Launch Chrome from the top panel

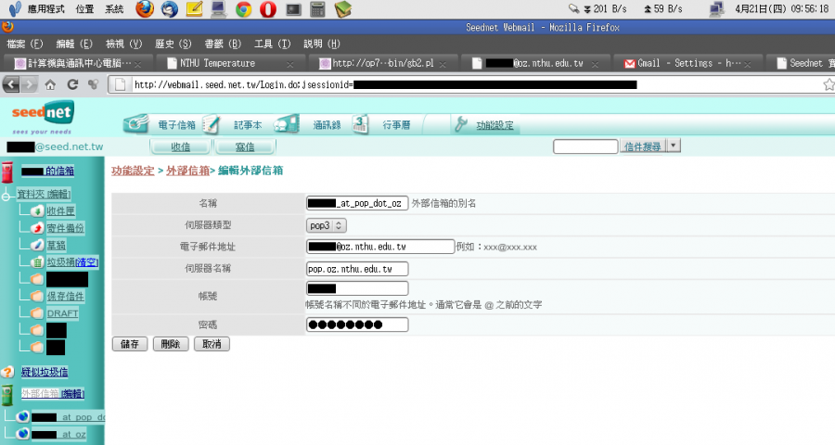243,9
